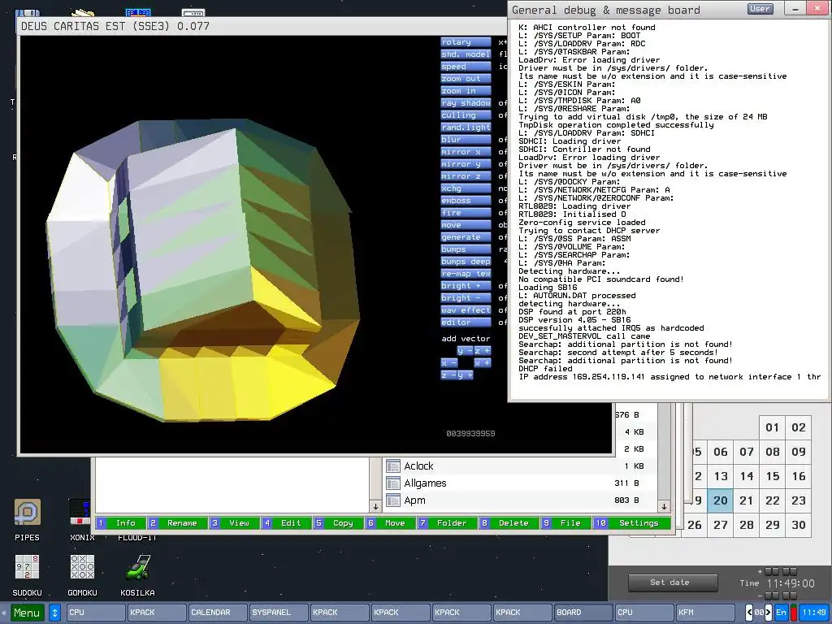832x624 pixels.
Task: Click add vector x - button
Action: tap(448, 363)
